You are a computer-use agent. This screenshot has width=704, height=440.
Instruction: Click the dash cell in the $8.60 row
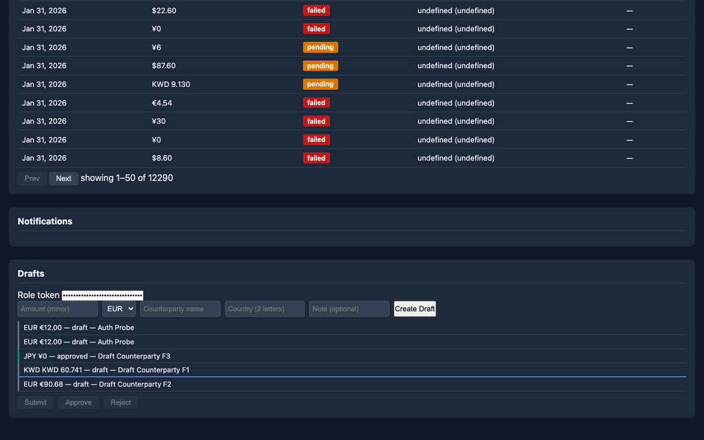pyautogui.click(x=629, y=158)
